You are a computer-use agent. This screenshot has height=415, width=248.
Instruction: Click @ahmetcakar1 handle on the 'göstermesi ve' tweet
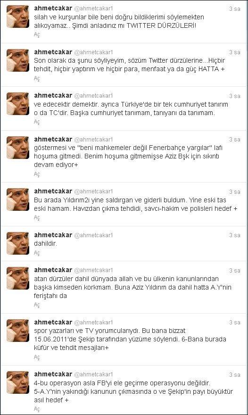93,140
